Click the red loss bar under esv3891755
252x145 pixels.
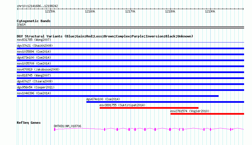149,108
